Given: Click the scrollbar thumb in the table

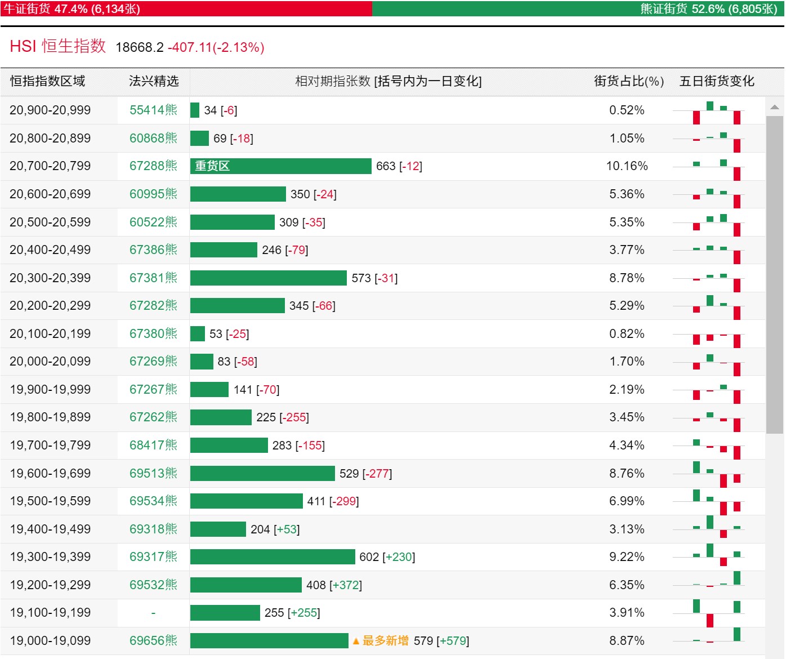Looking at the screenshot, I should coord(774,275).
